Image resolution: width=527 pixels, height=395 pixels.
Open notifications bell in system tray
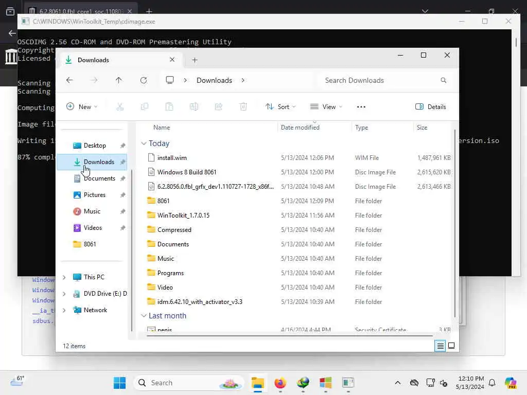click(492, 383)
